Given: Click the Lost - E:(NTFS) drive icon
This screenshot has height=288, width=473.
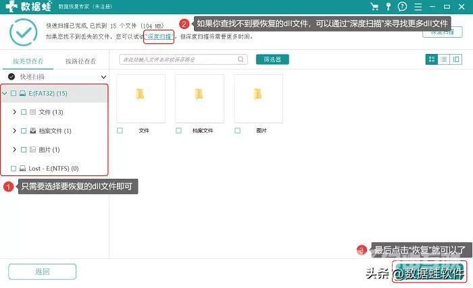Looking at the screenshot, I should coord(22,169).
